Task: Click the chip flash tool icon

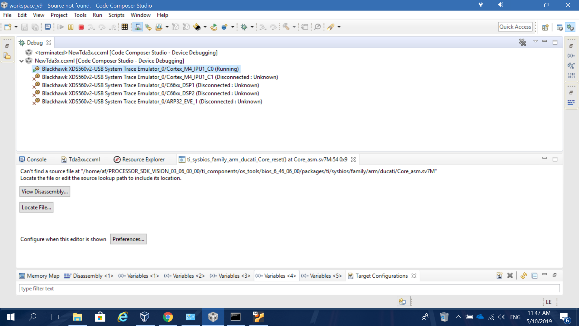Action: pos(197,27)
